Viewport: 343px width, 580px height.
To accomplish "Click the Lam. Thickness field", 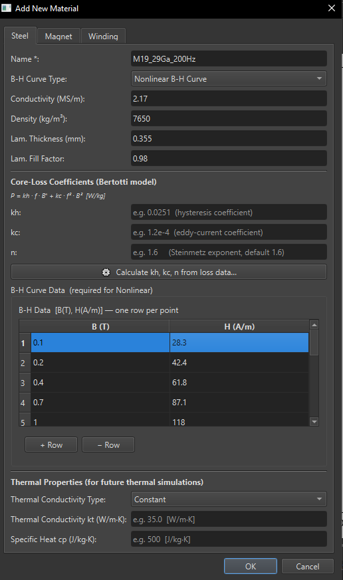I will coord(229,139).
